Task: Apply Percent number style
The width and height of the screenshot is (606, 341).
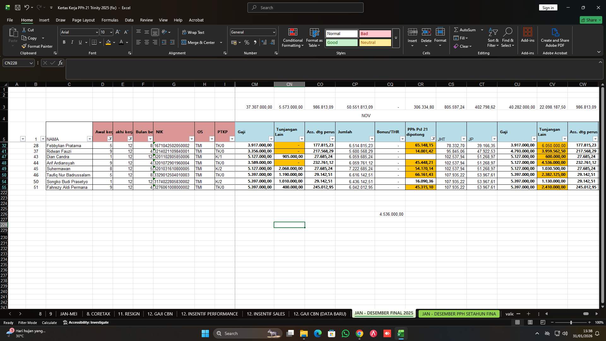Action: [247, 42]
